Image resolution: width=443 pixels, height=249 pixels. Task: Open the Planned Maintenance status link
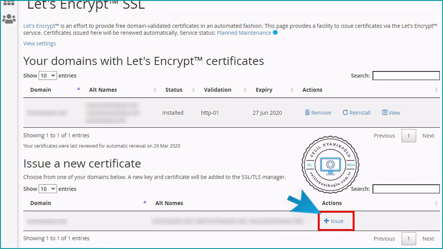coord(244,33)
